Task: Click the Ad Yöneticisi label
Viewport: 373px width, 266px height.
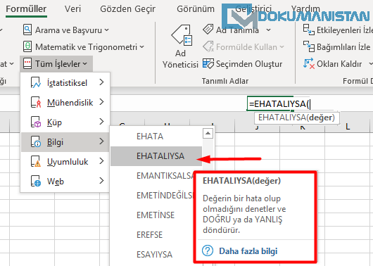Action: [180, 59]
